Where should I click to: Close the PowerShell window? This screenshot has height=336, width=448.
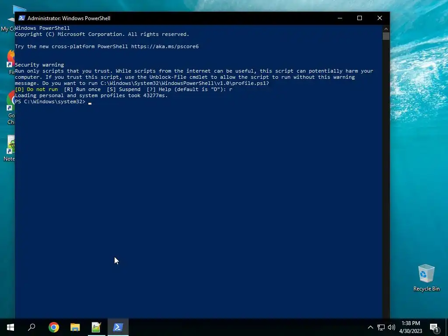pos(380,18)
